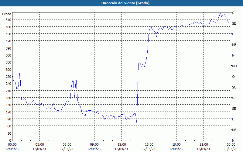
Task: Select the 480 y-axis tick label
Action: click(x=9, y=27)
